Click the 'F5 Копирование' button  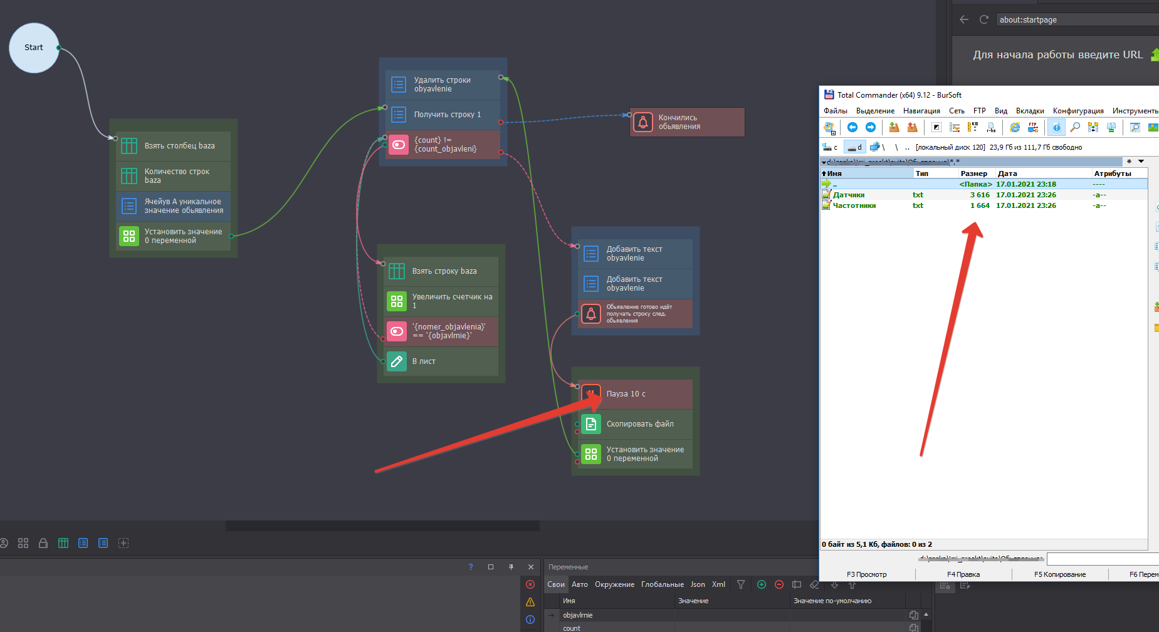point(1060,574)
